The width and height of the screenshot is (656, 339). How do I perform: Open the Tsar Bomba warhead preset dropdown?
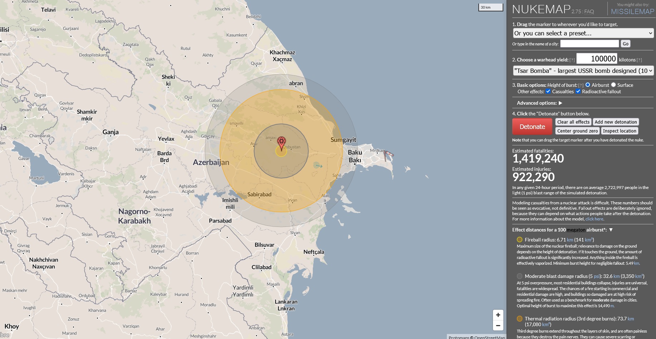[x=583, y=70]
